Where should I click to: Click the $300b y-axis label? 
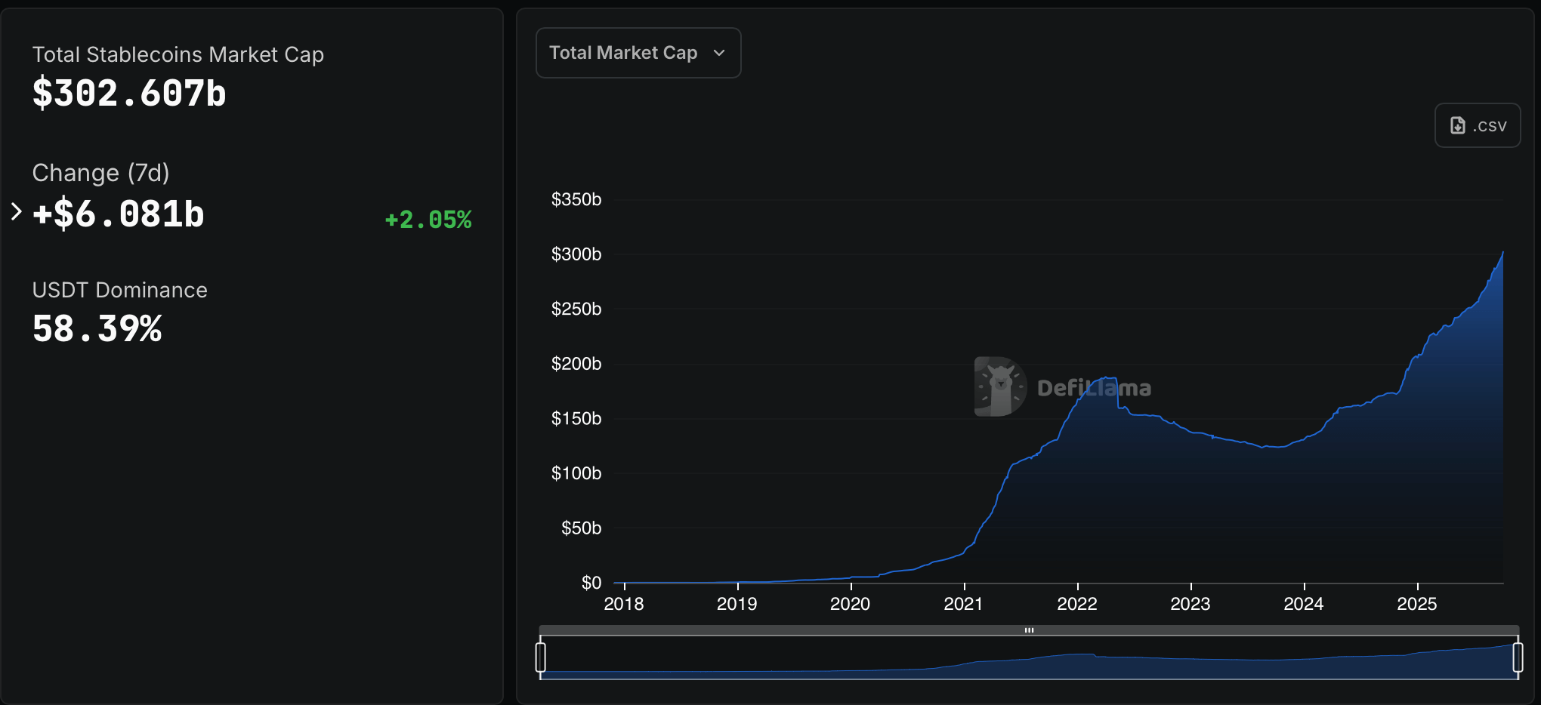pyautogui.click(x=576, y=254)
